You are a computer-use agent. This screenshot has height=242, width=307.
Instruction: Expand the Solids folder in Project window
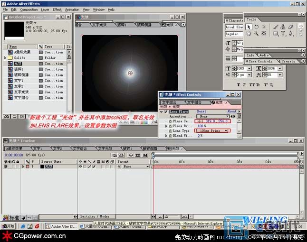click(6, 58)
